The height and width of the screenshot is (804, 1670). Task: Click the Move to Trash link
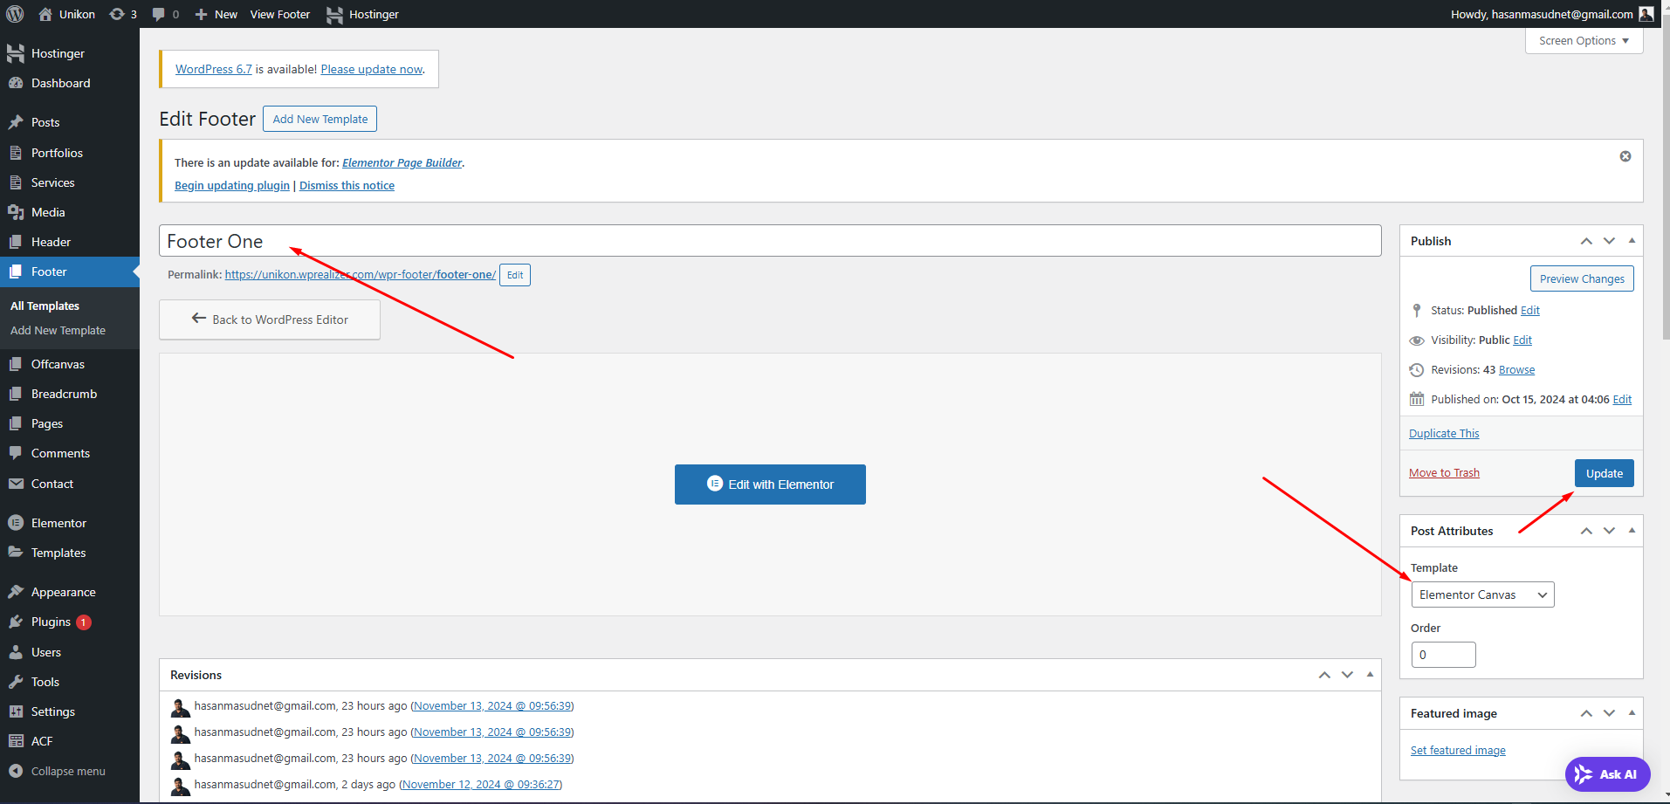point(1444,472)
